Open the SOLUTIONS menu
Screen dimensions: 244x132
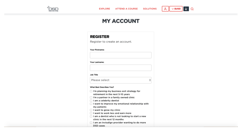pos(150,9)
